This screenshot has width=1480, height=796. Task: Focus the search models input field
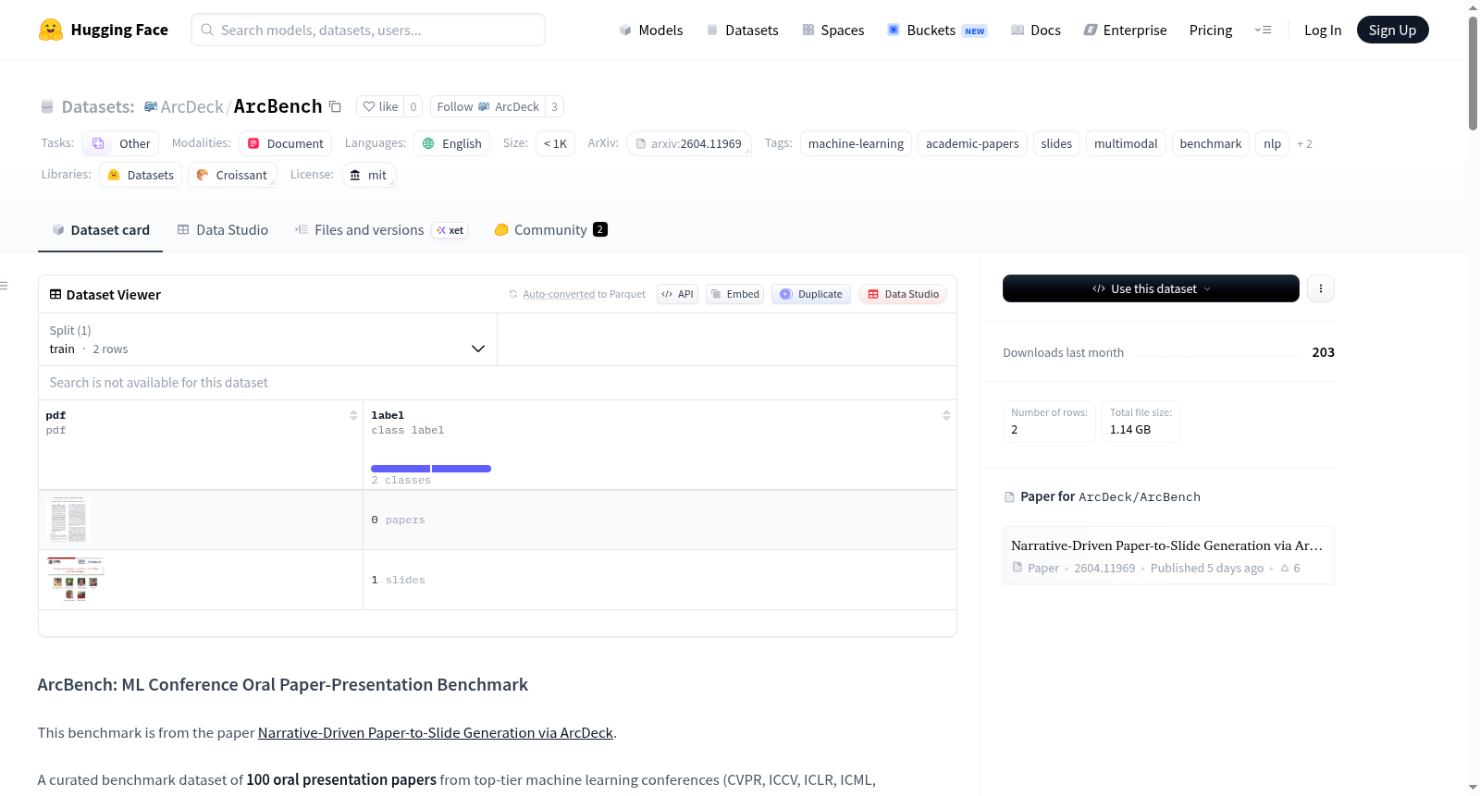[x=368, y=30]
